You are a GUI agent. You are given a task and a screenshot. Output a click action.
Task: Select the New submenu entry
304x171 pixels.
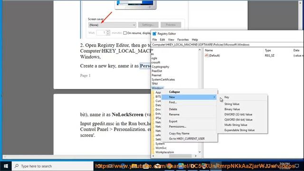pyautogui.click(x=190, y=97)
